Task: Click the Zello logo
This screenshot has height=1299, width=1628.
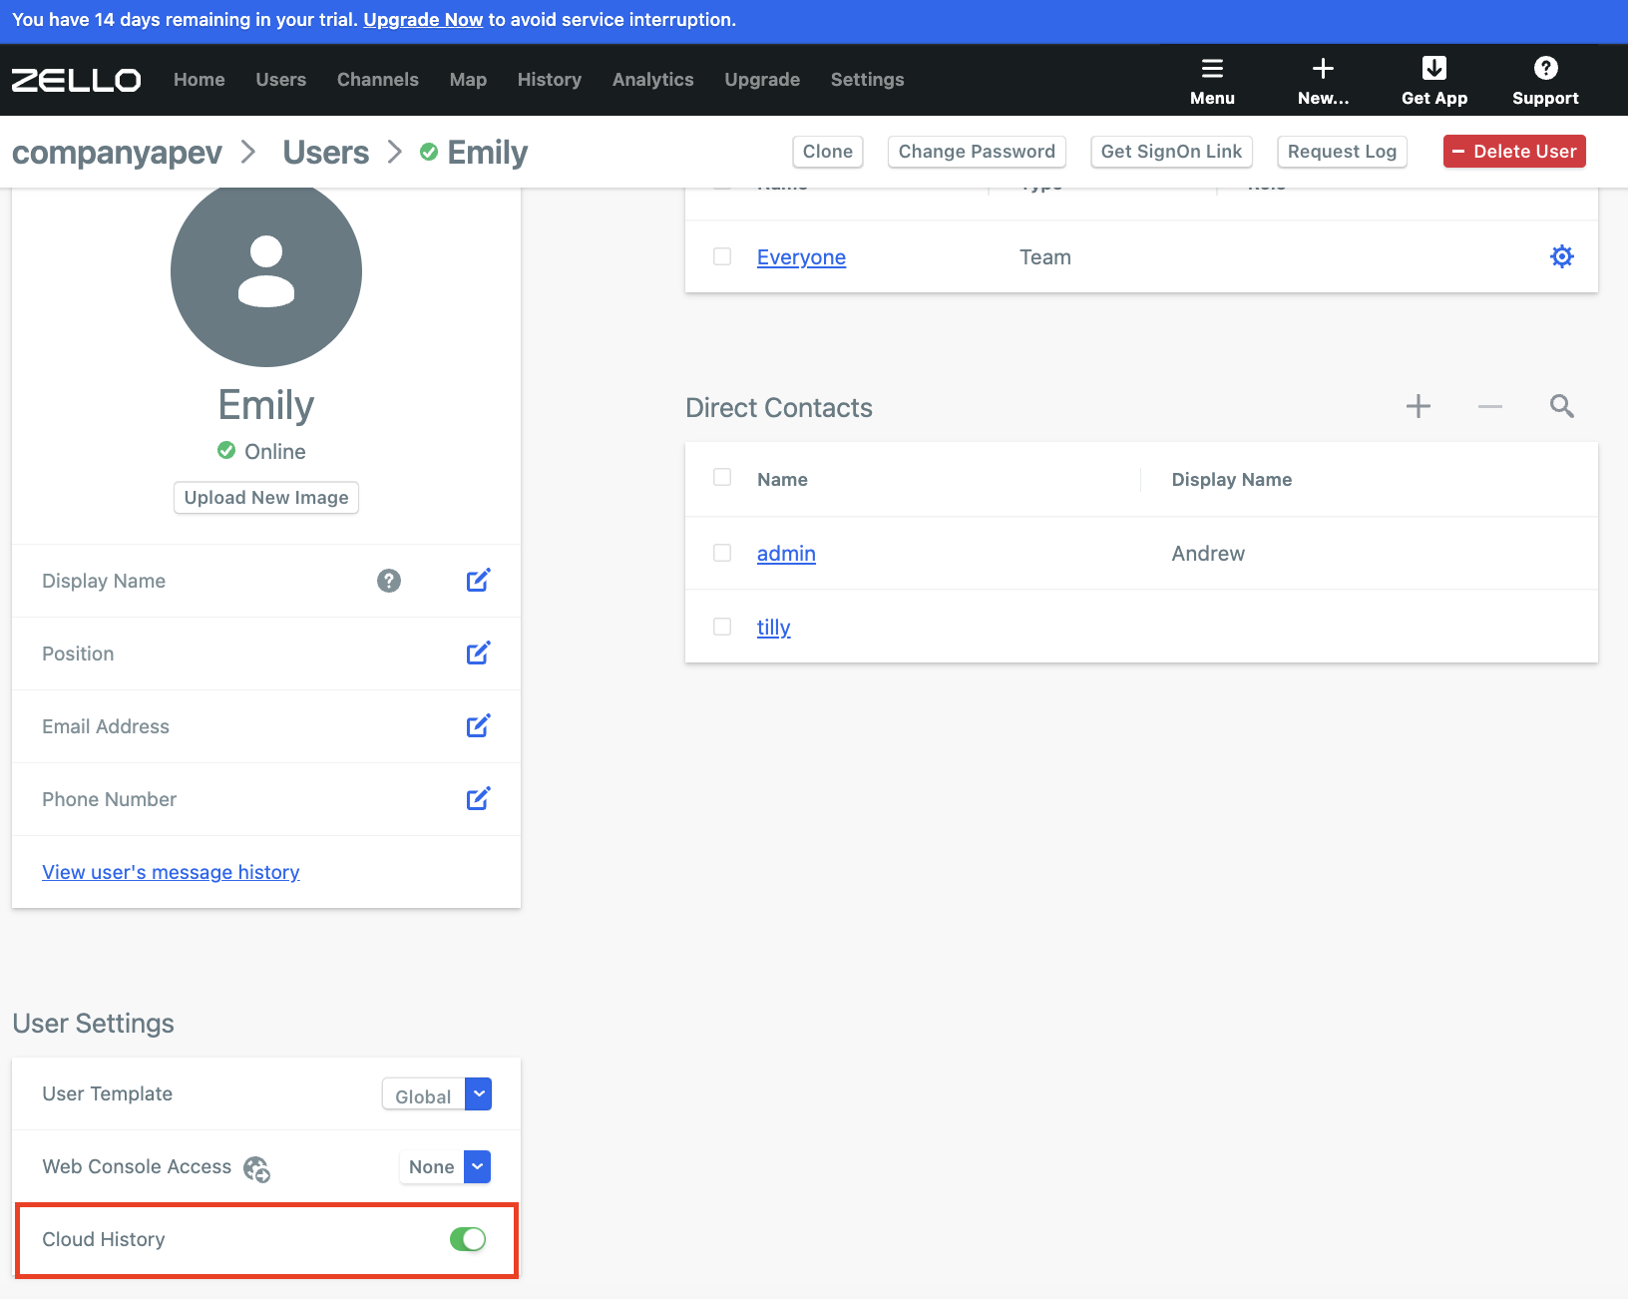Action: pyautogui.click(x=76, y=80)
